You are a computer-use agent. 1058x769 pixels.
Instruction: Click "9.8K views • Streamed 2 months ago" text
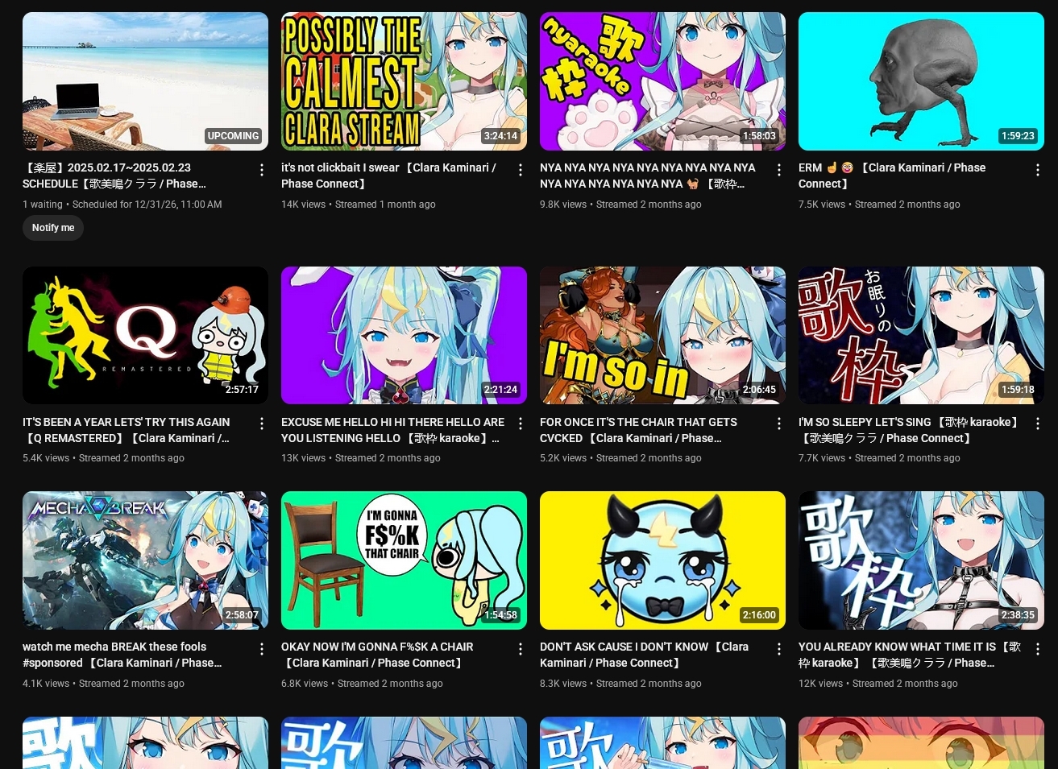(x=620, y=205)
